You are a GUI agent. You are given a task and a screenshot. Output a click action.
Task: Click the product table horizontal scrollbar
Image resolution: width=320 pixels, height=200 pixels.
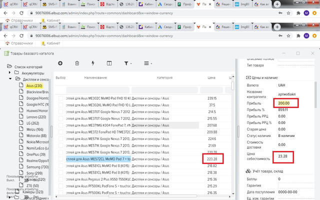pyautogui.click(x=152, y=196)
